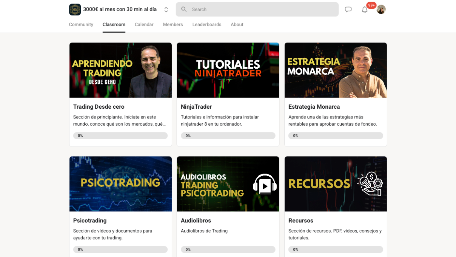Select the Classroom tab
Viewport: 456px width, 257px height.
[114, 24]
